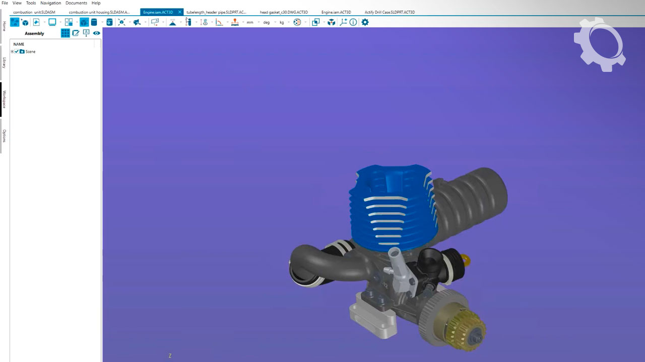Open the explode view tool
645x362 pixels.
[x=121, y=22]
